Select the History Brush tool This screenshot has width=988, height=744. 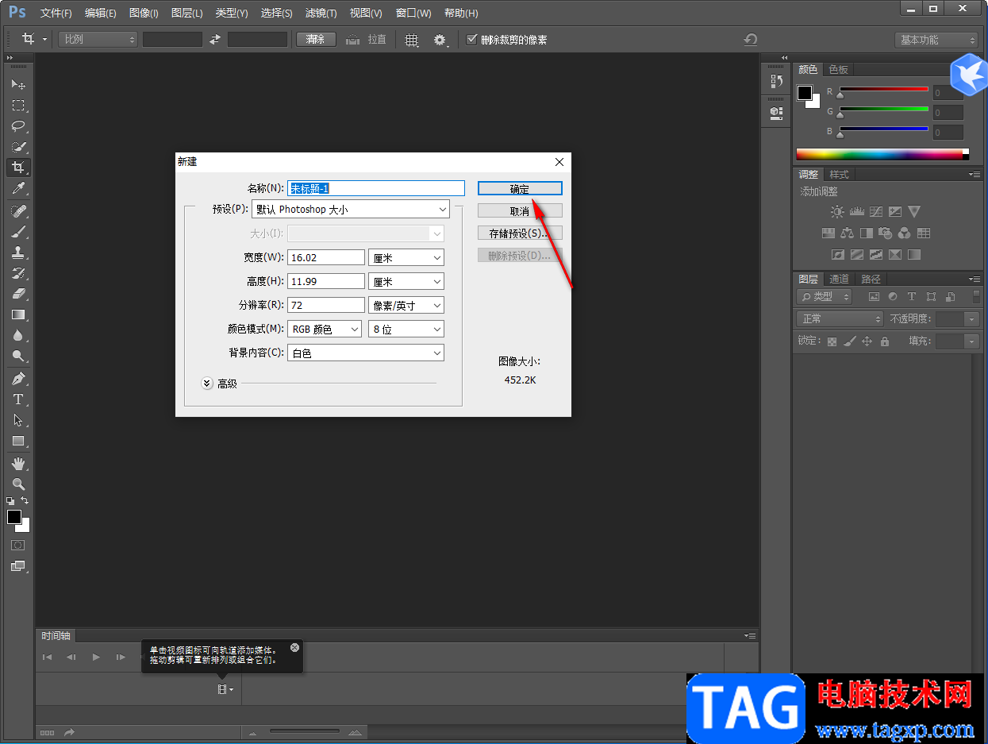[18, 273]
